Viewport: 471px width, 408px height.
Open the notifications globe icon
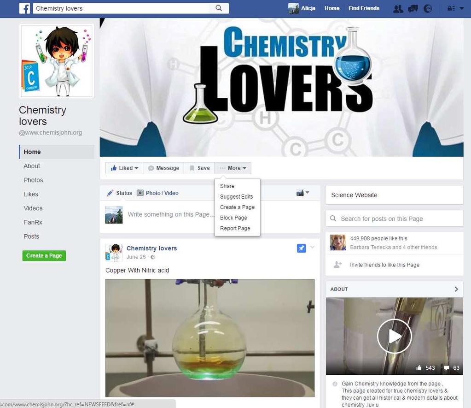pyautogui.click(x=428, y=9)
